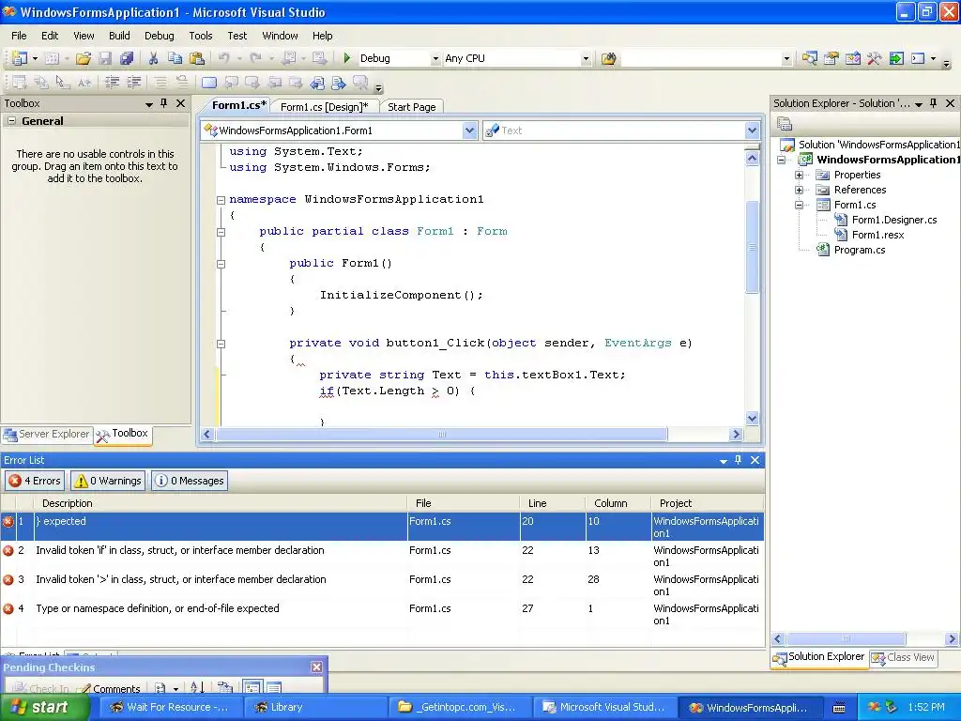Screen dimensions: 961x721
Task: Open the Debug menu
Action: [x=160, y=36]
